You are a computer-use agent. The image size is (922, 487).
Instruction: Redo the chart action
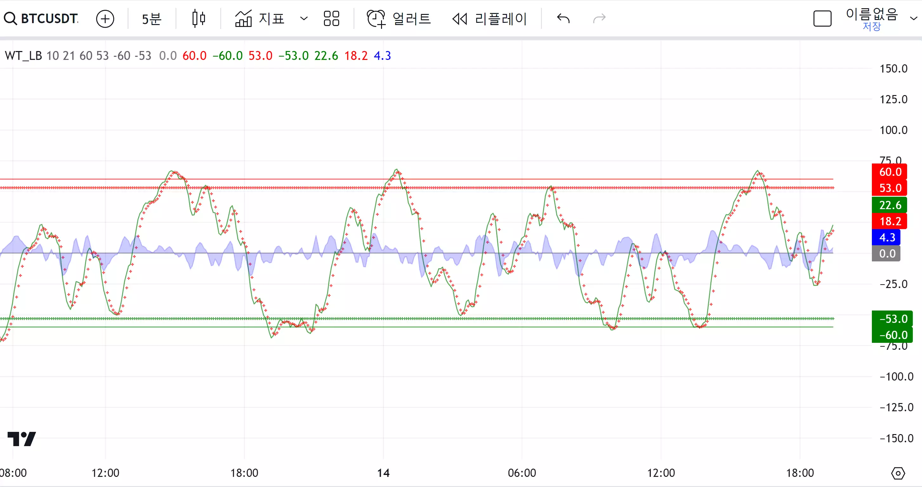coord(599,18)
